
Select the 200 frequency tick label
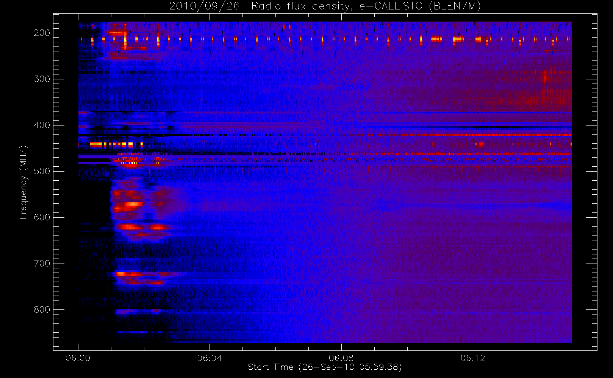tap(42, 33)
